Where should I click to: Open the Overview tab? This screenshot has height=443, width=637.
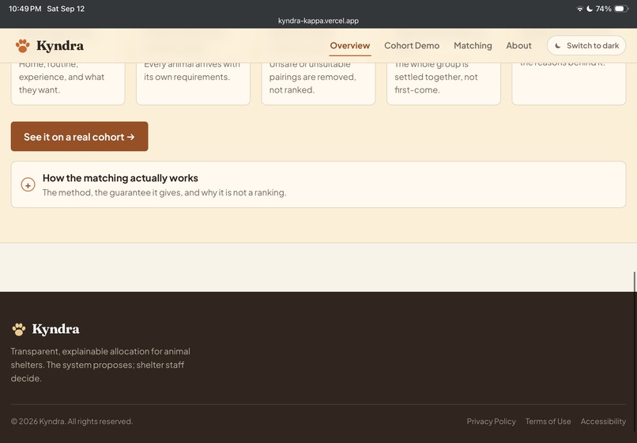[350, 46]
